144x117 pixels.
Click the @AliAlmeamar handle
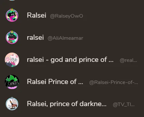tap(65, 38)
